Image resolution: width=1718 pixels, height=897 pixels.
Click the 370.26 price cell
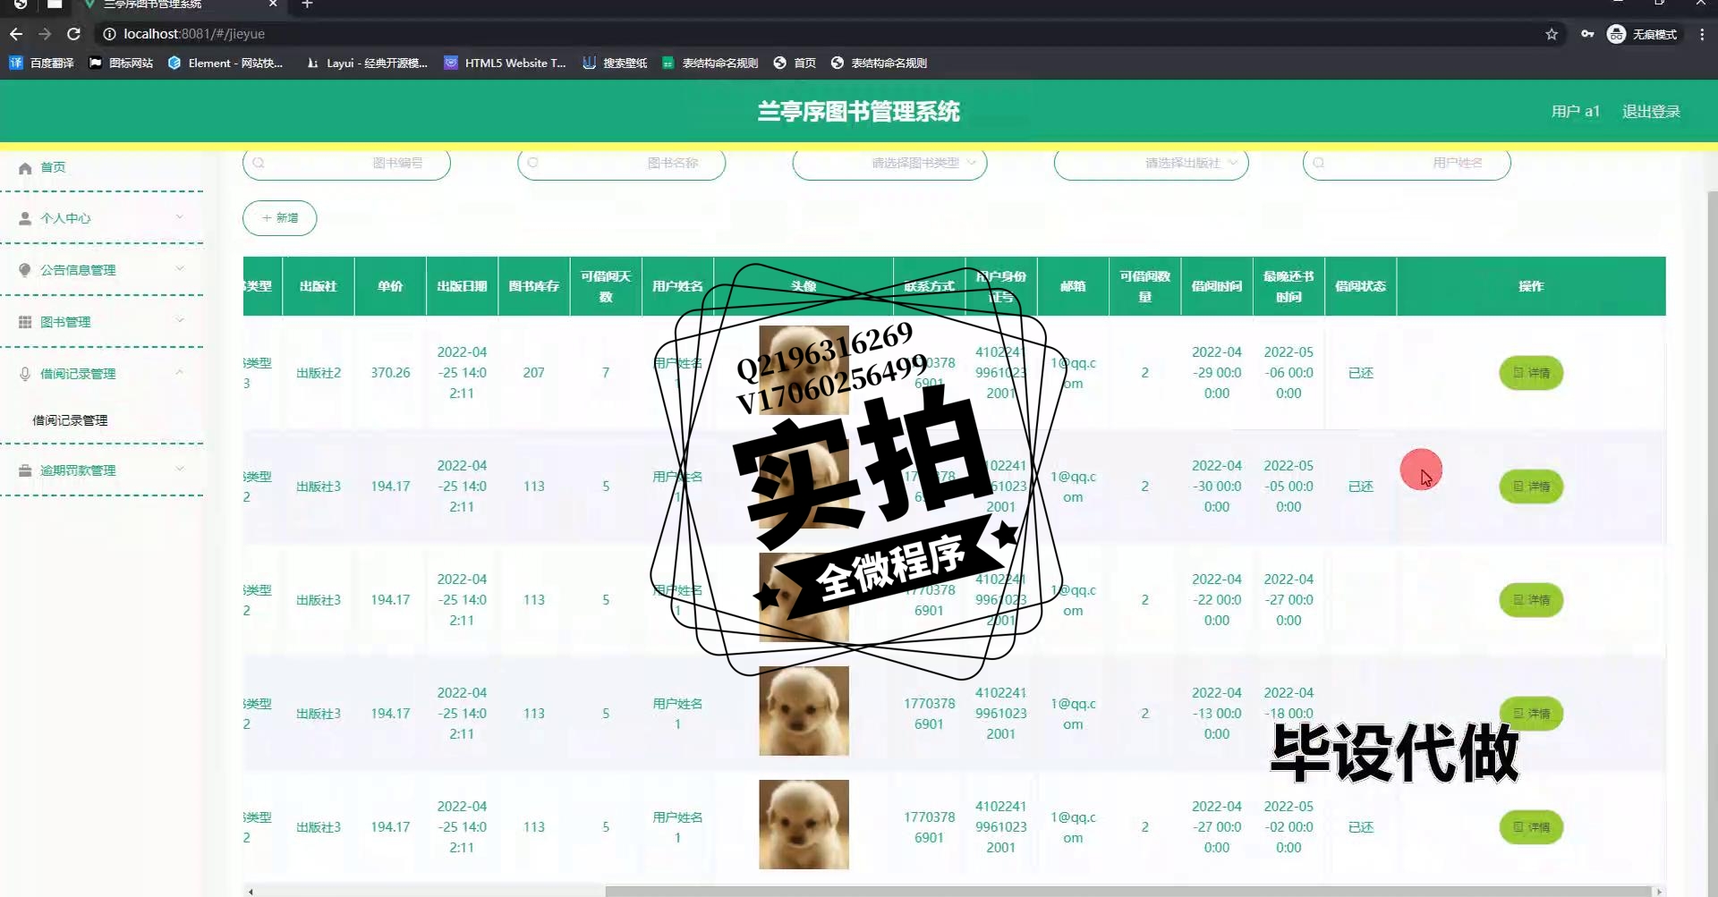pos(390,373)
